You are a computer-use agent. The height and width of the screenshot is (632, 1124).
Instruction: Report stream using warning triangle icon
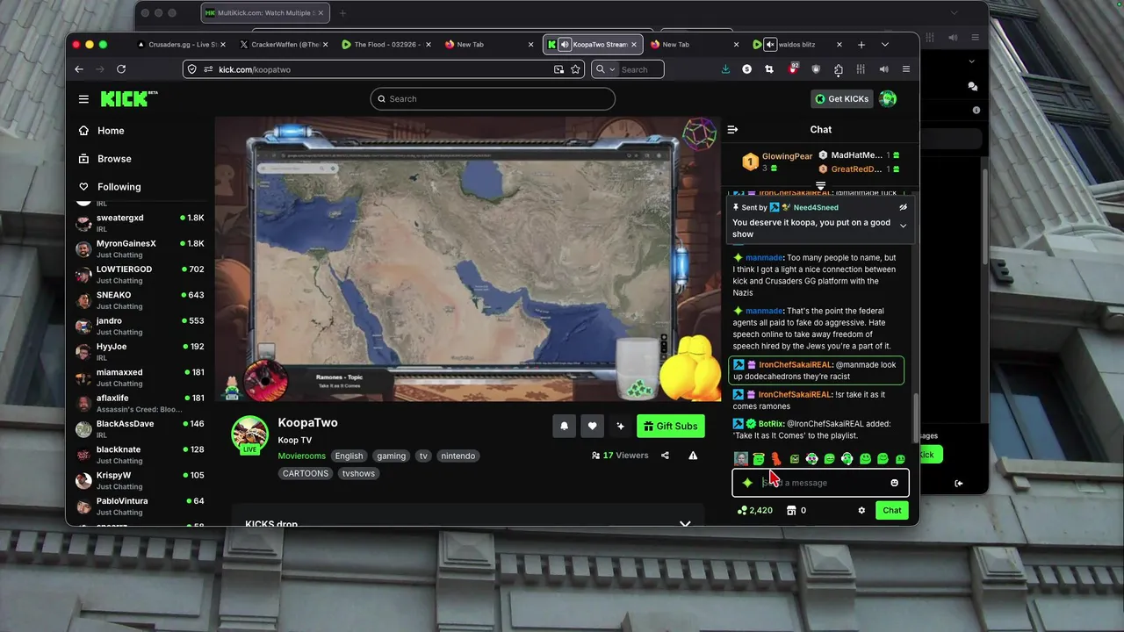[x=693, y=456]
